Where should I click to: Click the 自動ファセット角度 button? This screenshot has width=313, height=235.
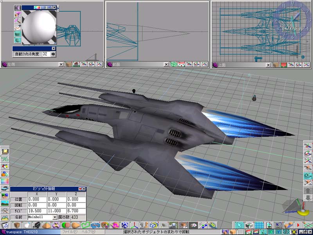27,54
